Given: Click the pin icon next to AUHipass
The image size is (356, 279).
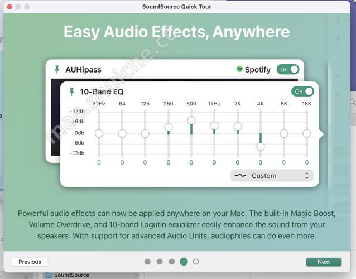Looking at the screenshot, I should pos(56,70).
